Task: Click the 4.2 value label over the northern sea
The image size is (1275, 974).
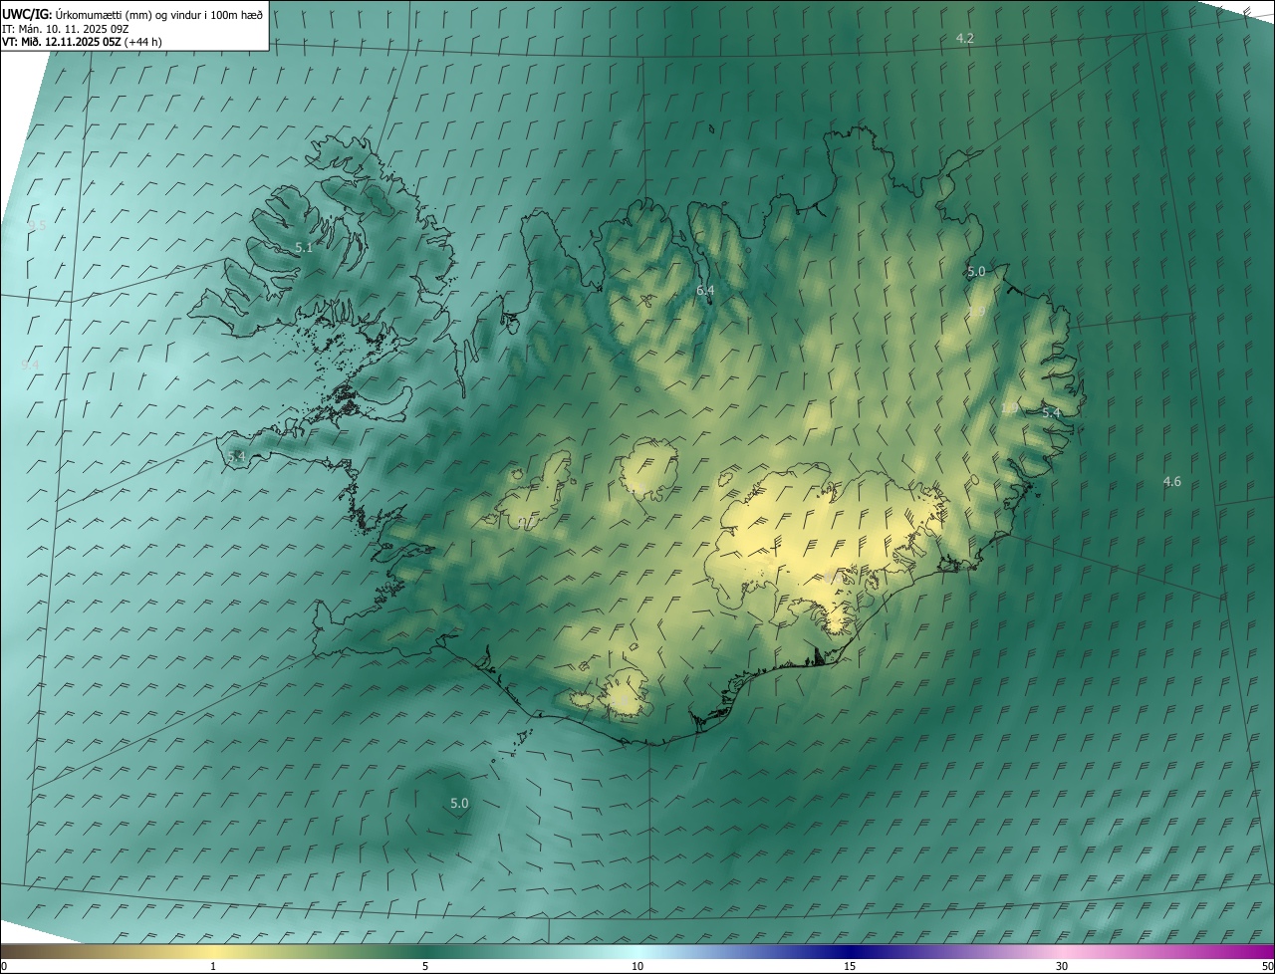Action: 964,38
